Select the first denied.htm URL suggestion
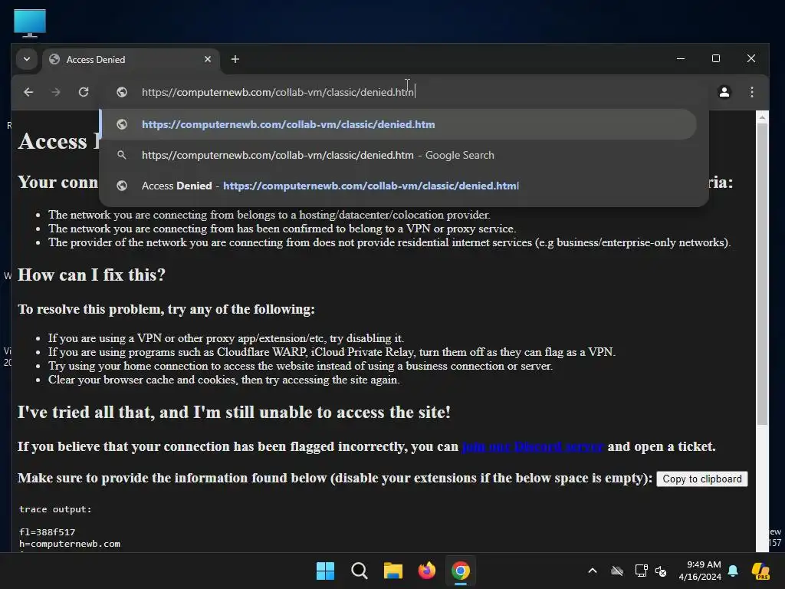Screen dimensions: 785x589 pos(398,124)
